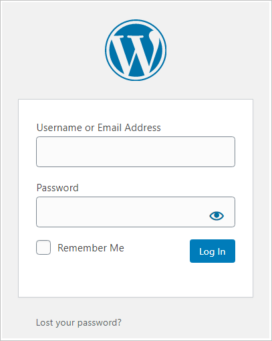Open WordPress.org via the blue W logo
This screenshot has width=272, height=341.
(136, 50)
